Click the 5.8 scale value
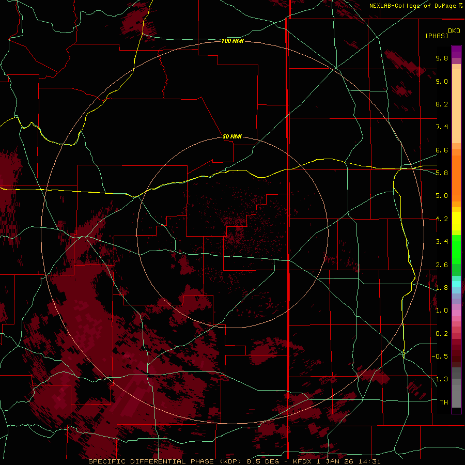Viewport: 465px width, 465px height. (442, 173)
